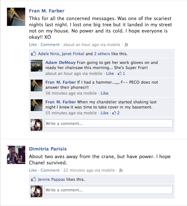Like Fran M. Farber's status post

point(33,45)
